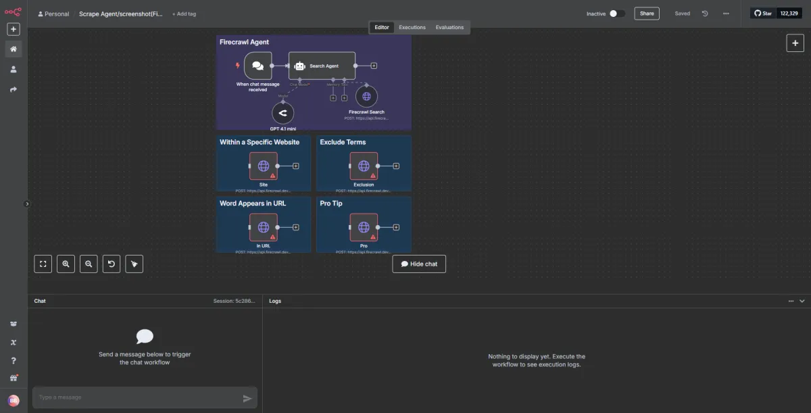The height and width of the screenshot is (413, 811).
Task: Click the Session 5c286 identifier
Action: (235, 301)
